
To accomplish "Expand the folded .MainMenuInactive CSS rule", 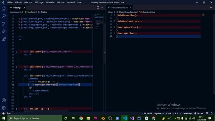I will click(x=115, y=21).
